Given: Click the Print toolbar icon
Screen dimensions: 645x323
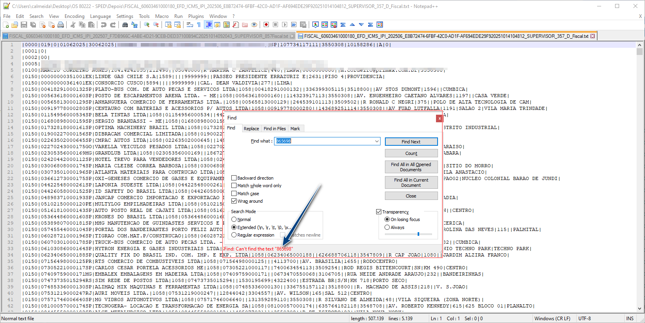Looking at the screenshot, I should (61, 25).
